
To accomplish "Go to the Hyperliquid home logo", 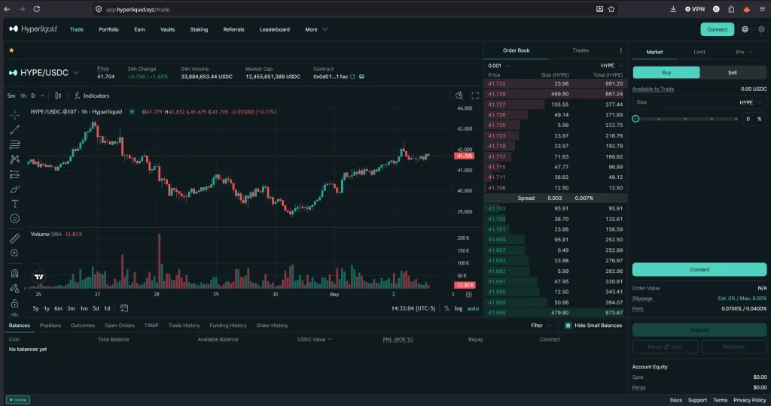I will (x=33, y=29).
